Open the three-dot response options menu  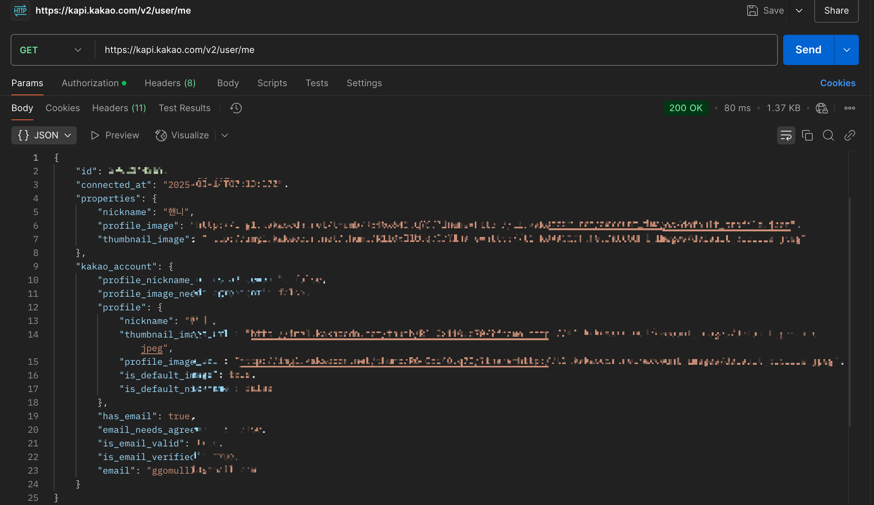849,108
